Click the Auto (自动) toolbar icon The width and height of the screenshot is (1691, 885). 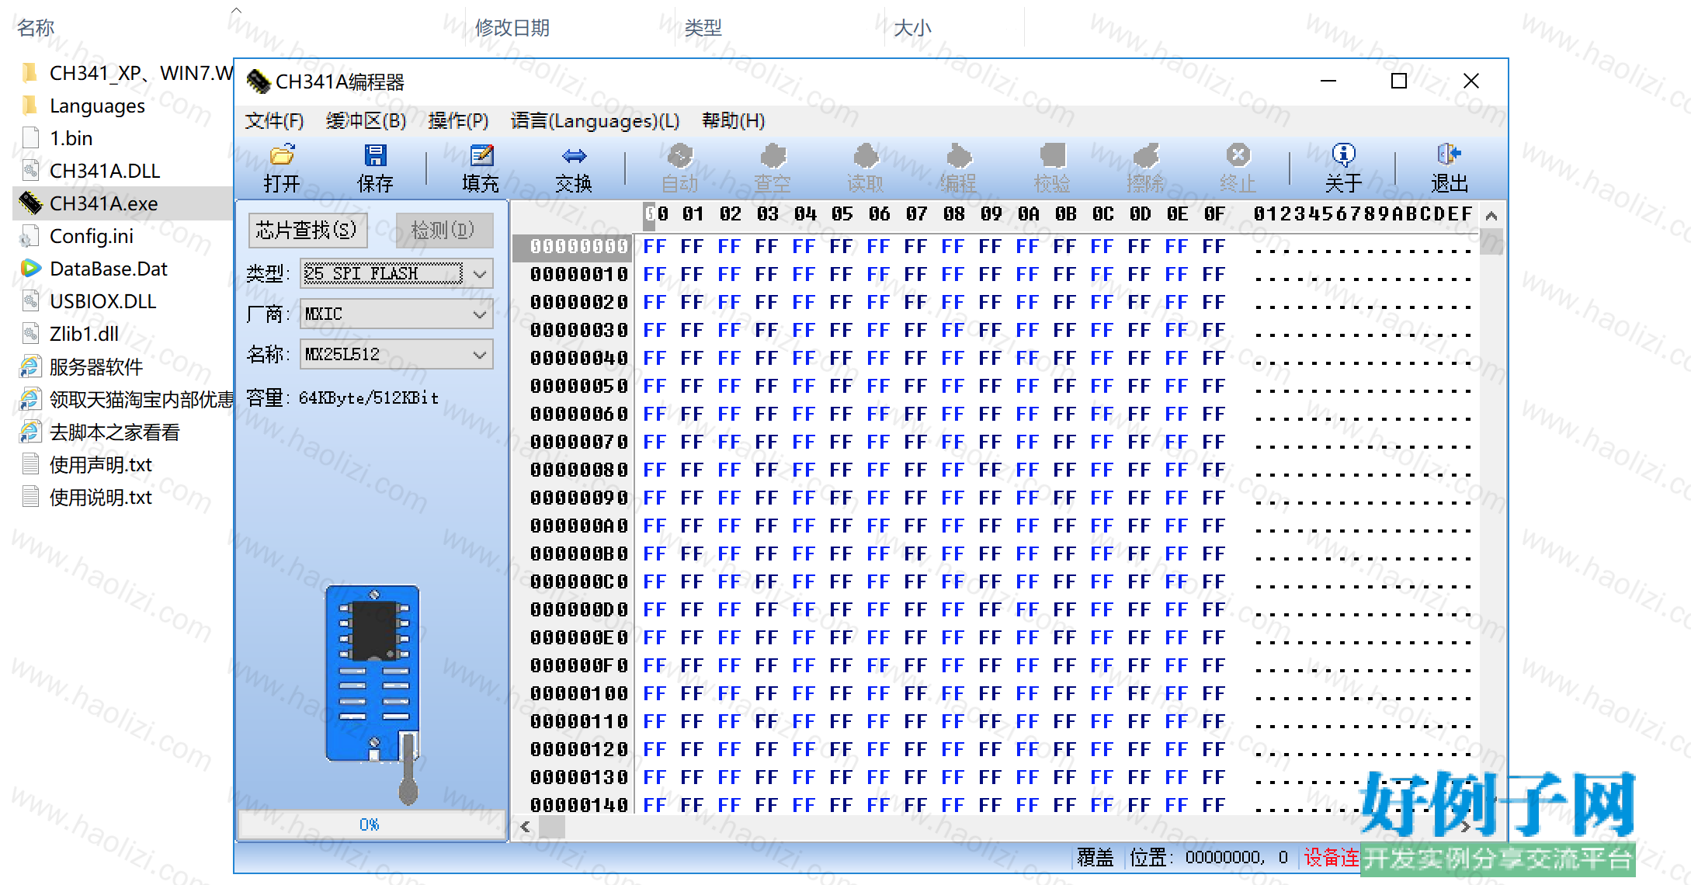680,155
